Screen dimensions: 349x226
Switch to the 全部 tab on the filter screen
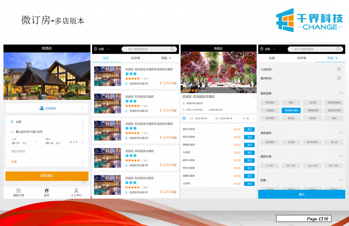(272, 58)
